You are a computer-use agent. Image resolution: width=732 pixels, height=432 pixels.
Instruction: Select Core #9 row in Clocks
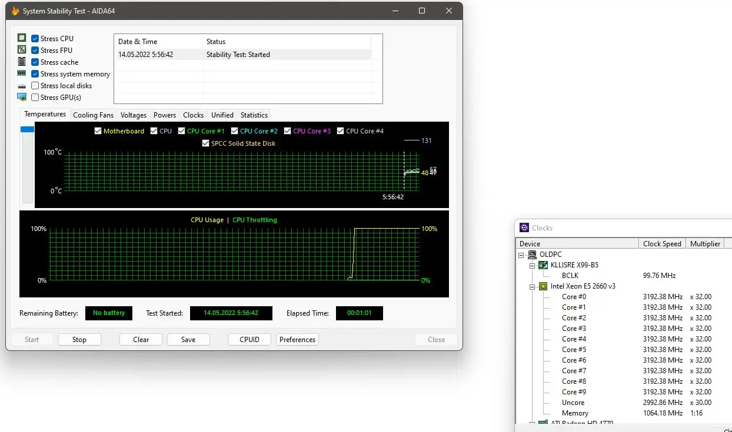[x=624, y=392]
